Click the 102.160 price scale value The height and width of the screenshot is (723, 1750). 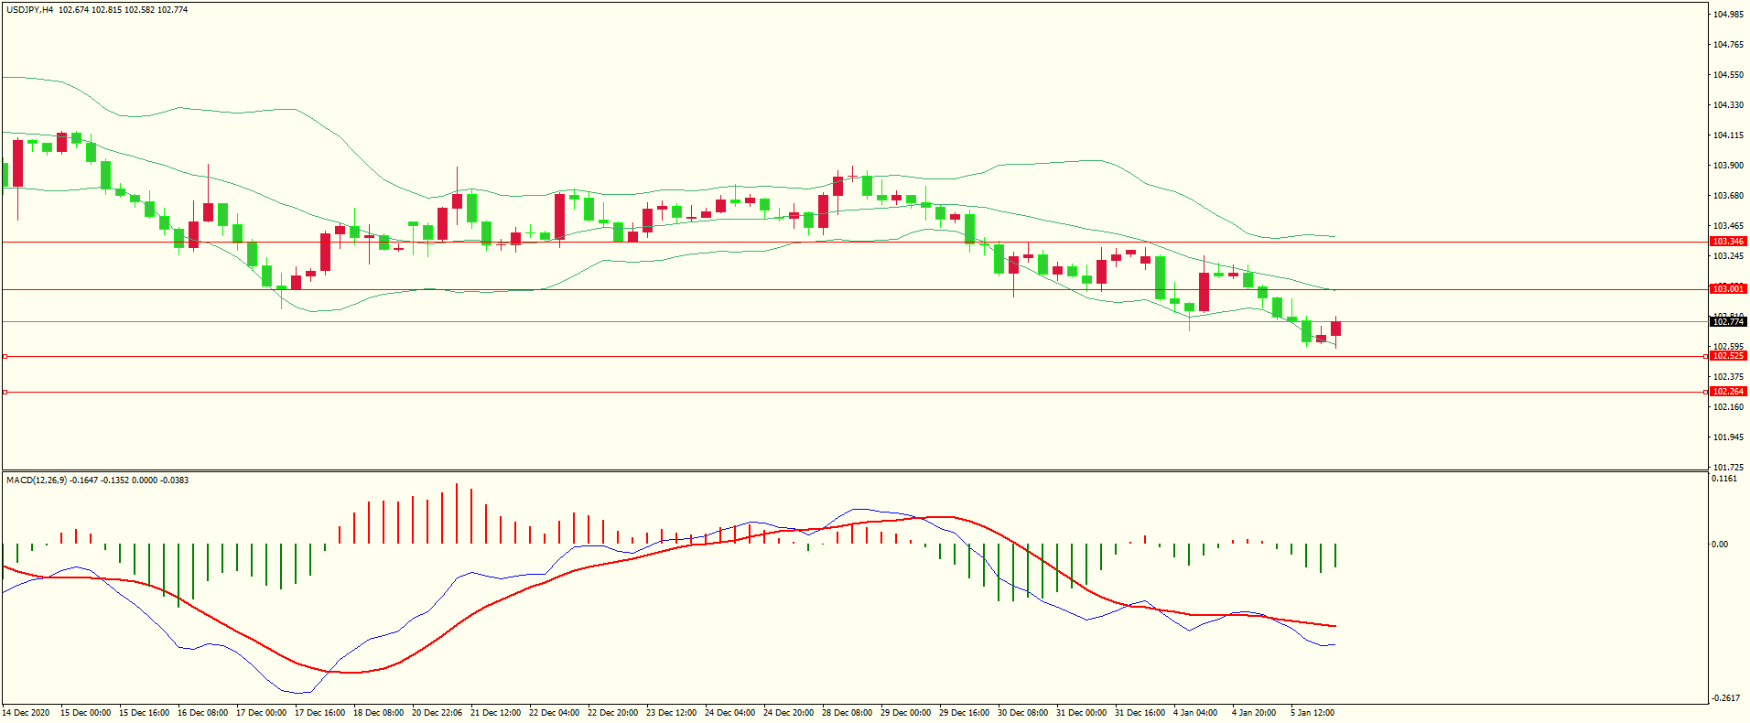[x=1728, y=407]
